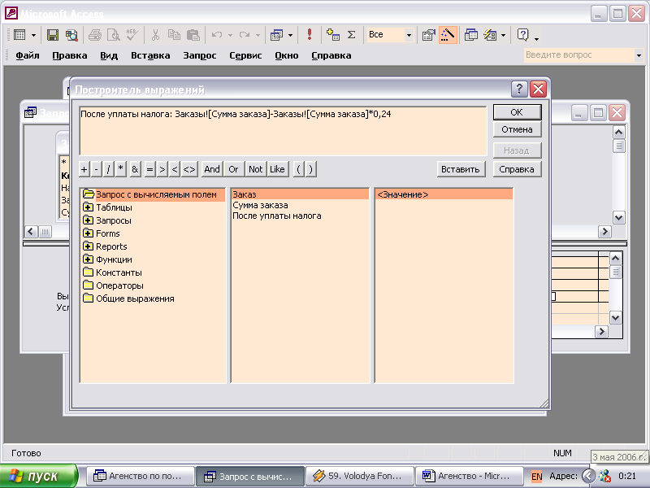
Task: Click inside the expression text box
Action: click(x=283, y=131)
